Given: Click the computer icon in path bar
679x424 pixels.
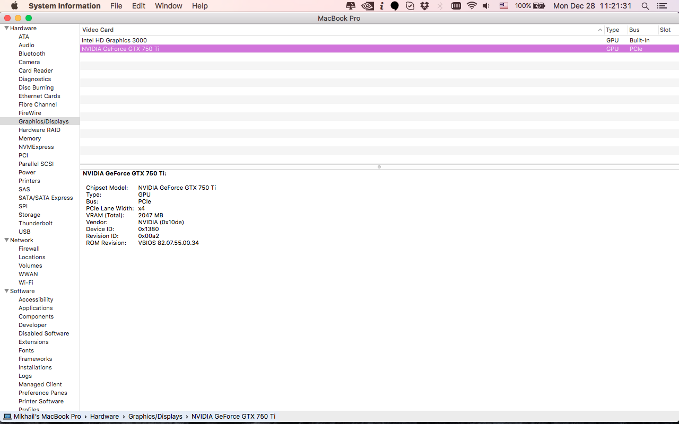Looking at the screenshot, I should point(7,417).
